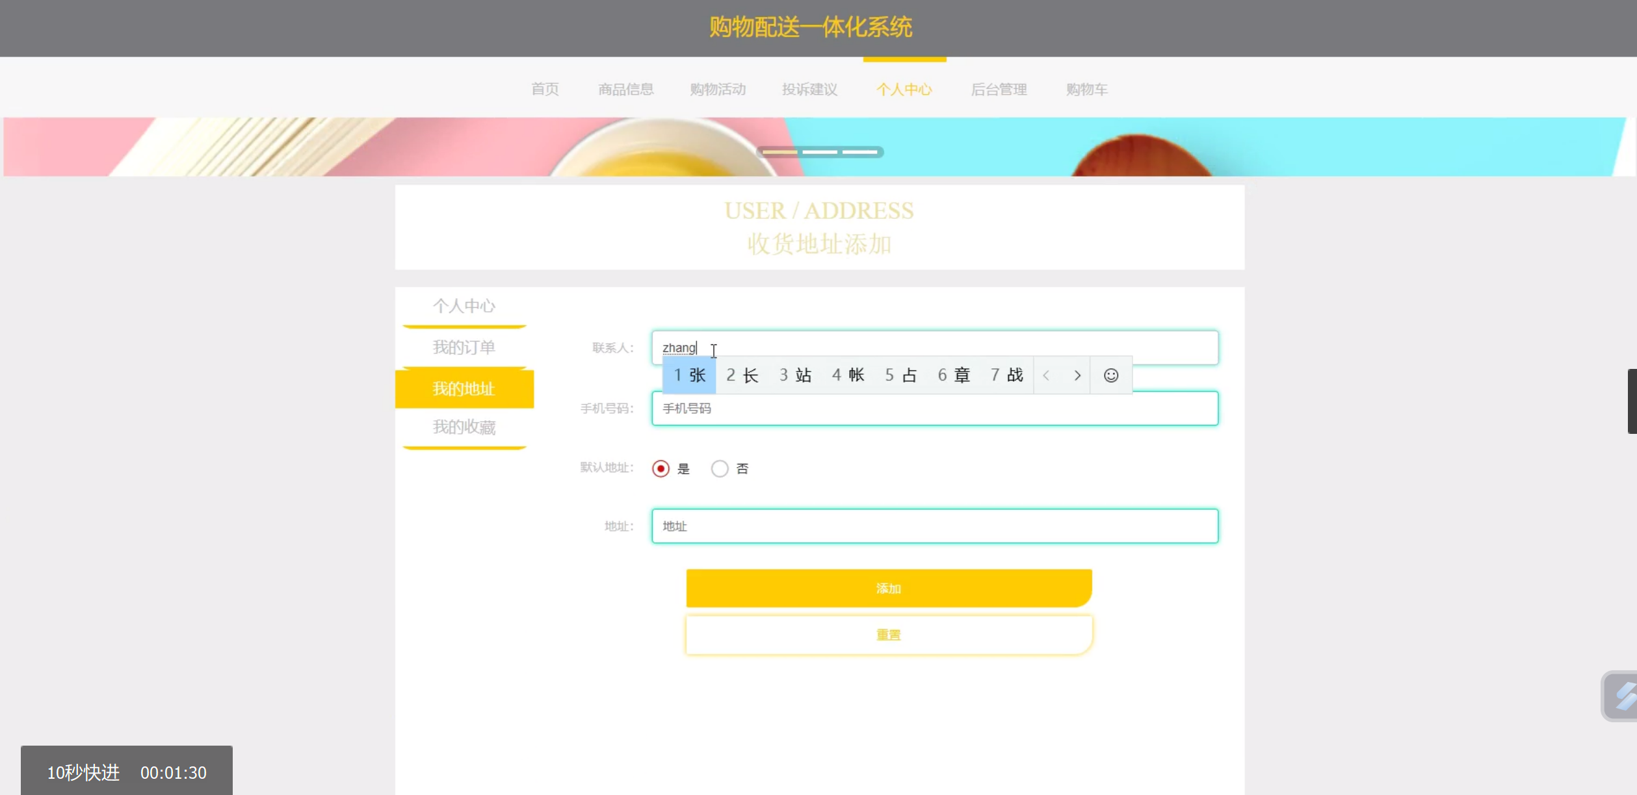Choose candidate 2 长 from suggestions
Screen dimensions: 1637x795
click(x=742, y=375)
